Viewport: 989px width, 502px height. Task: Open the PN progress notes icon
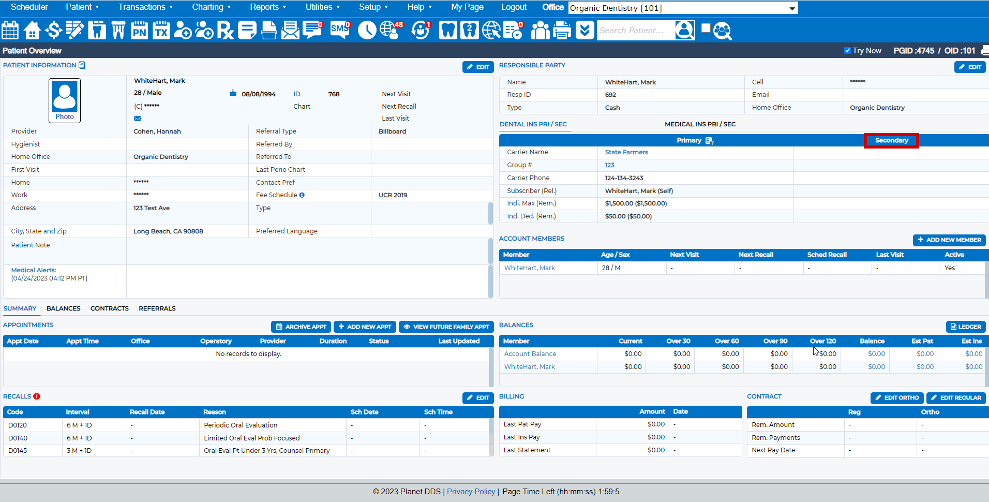pyautogui.click(x=140, y=31)
